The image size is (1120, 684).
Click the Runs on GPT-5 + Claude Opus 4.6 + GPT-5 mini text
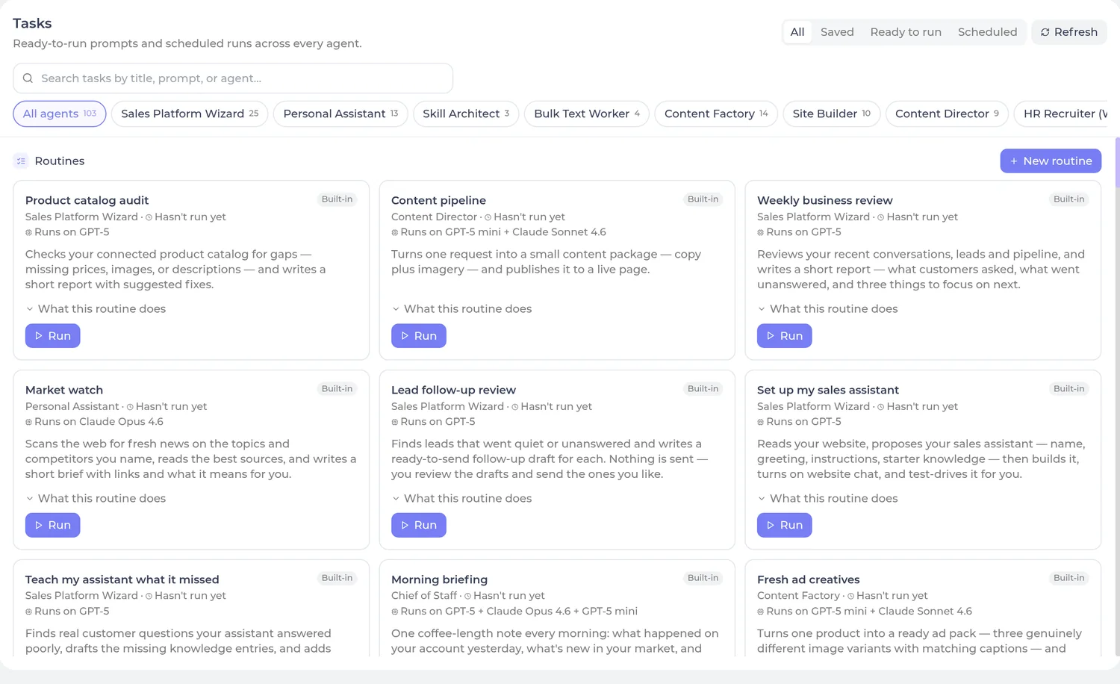(x=519, y=612)
